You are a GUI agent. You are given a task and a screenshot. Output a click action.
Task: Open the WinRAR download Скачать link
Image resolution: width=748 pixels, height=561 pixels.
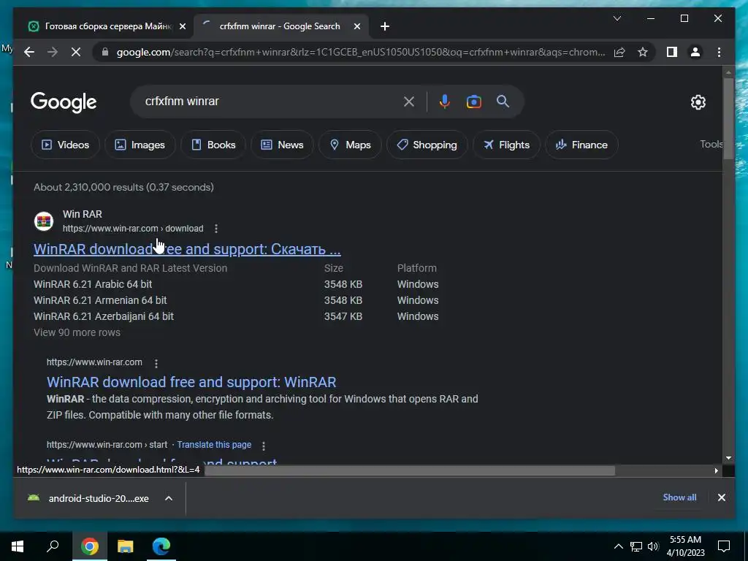(x=187, y=249)
